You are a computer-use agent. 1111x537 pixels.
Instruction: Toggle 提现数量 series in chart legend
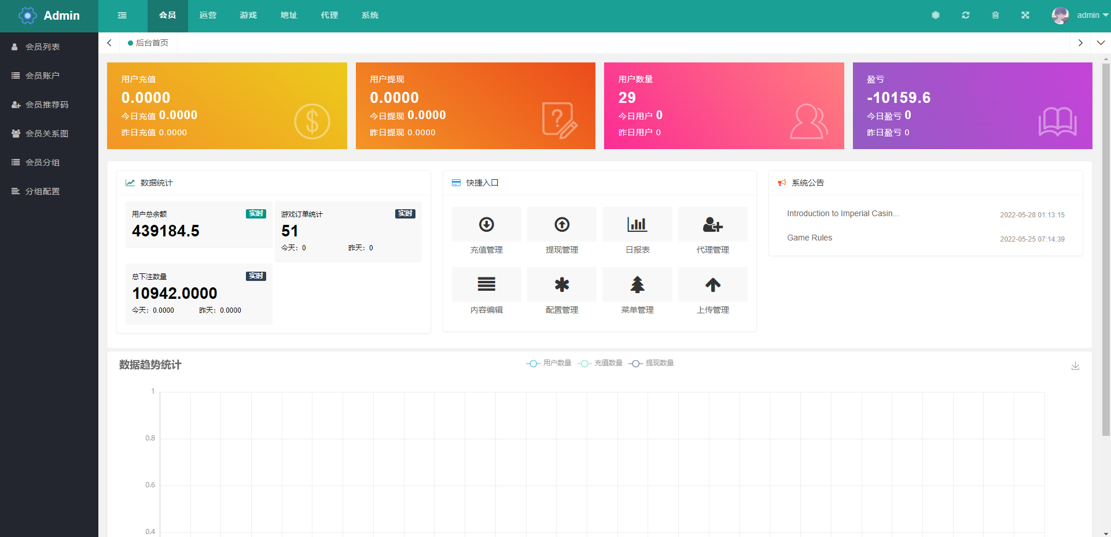point(652,363)
